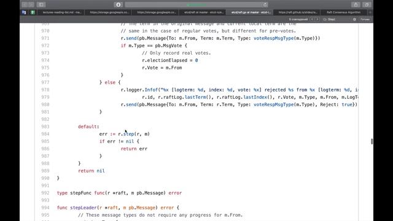The image size is (393, 221).
Task: Toggle the Safari sidebar button
Action: pyautogui.click(x=41, y=4)
